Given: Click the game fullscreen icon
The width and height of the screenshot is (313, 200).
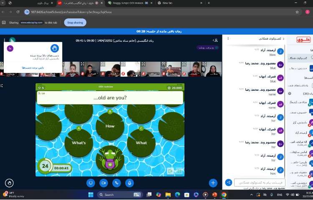Looking at the screenshot, I should (x=179, y=171).
